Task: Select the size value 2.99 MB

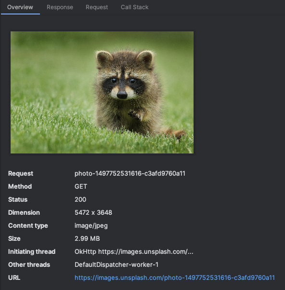Action: coord(87,238)
